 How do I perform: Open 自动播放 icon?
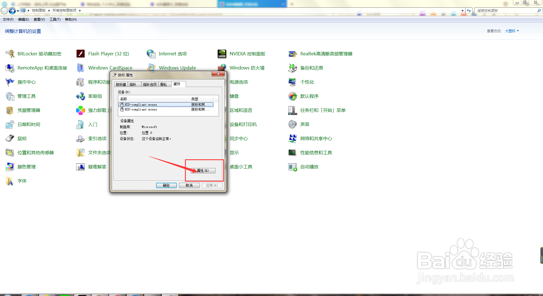(x=293, y=167)
